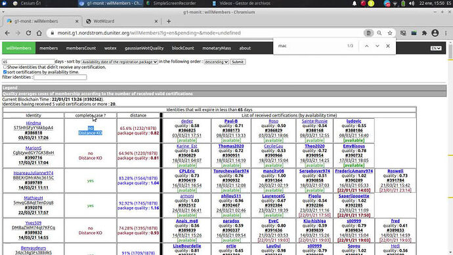Viewport: 453px width, 255px height.
Task: Switch to the WotWizard browser tab
Action: click(x=121, y=21)
